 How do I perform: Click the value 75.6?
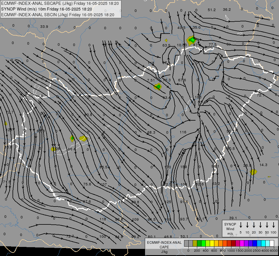[x=87, y=184]
